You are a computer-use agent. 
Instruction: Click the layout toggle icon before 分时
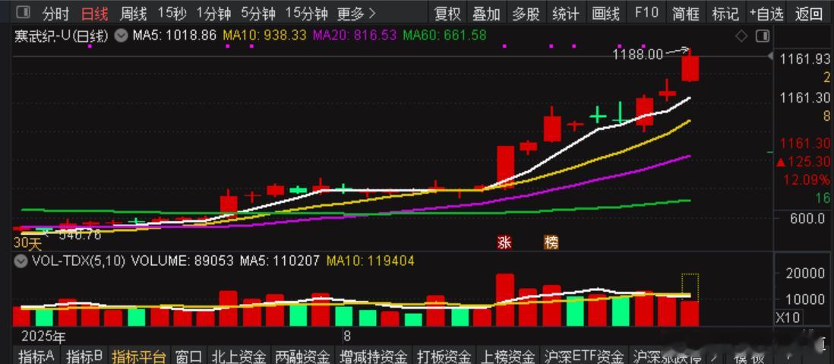pyautogui.click(x=24, y=14)
